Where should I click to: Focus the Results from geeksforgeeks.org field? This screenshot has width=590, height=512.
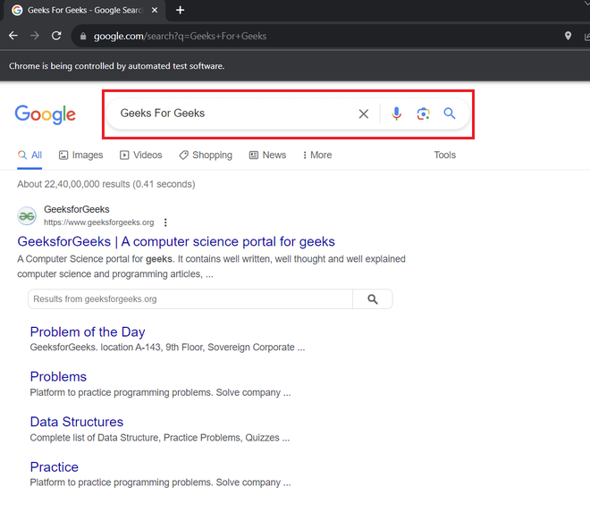[x=190, y=299]
